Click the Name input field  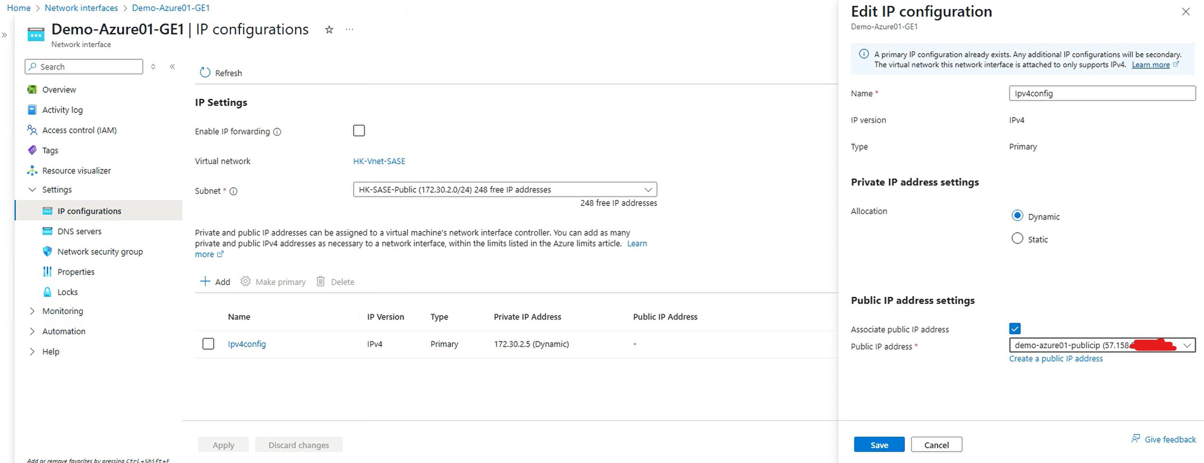click(1101, 93)
